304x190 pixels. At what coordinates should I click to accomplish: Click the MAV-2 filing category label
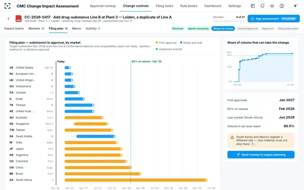pyautogui.click(x=49, y=124)
